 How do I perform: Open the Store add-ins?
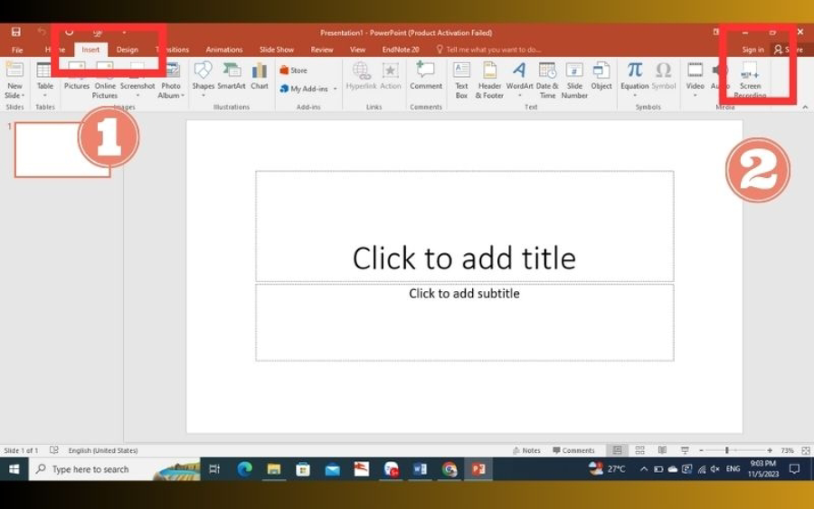[293, 70]
